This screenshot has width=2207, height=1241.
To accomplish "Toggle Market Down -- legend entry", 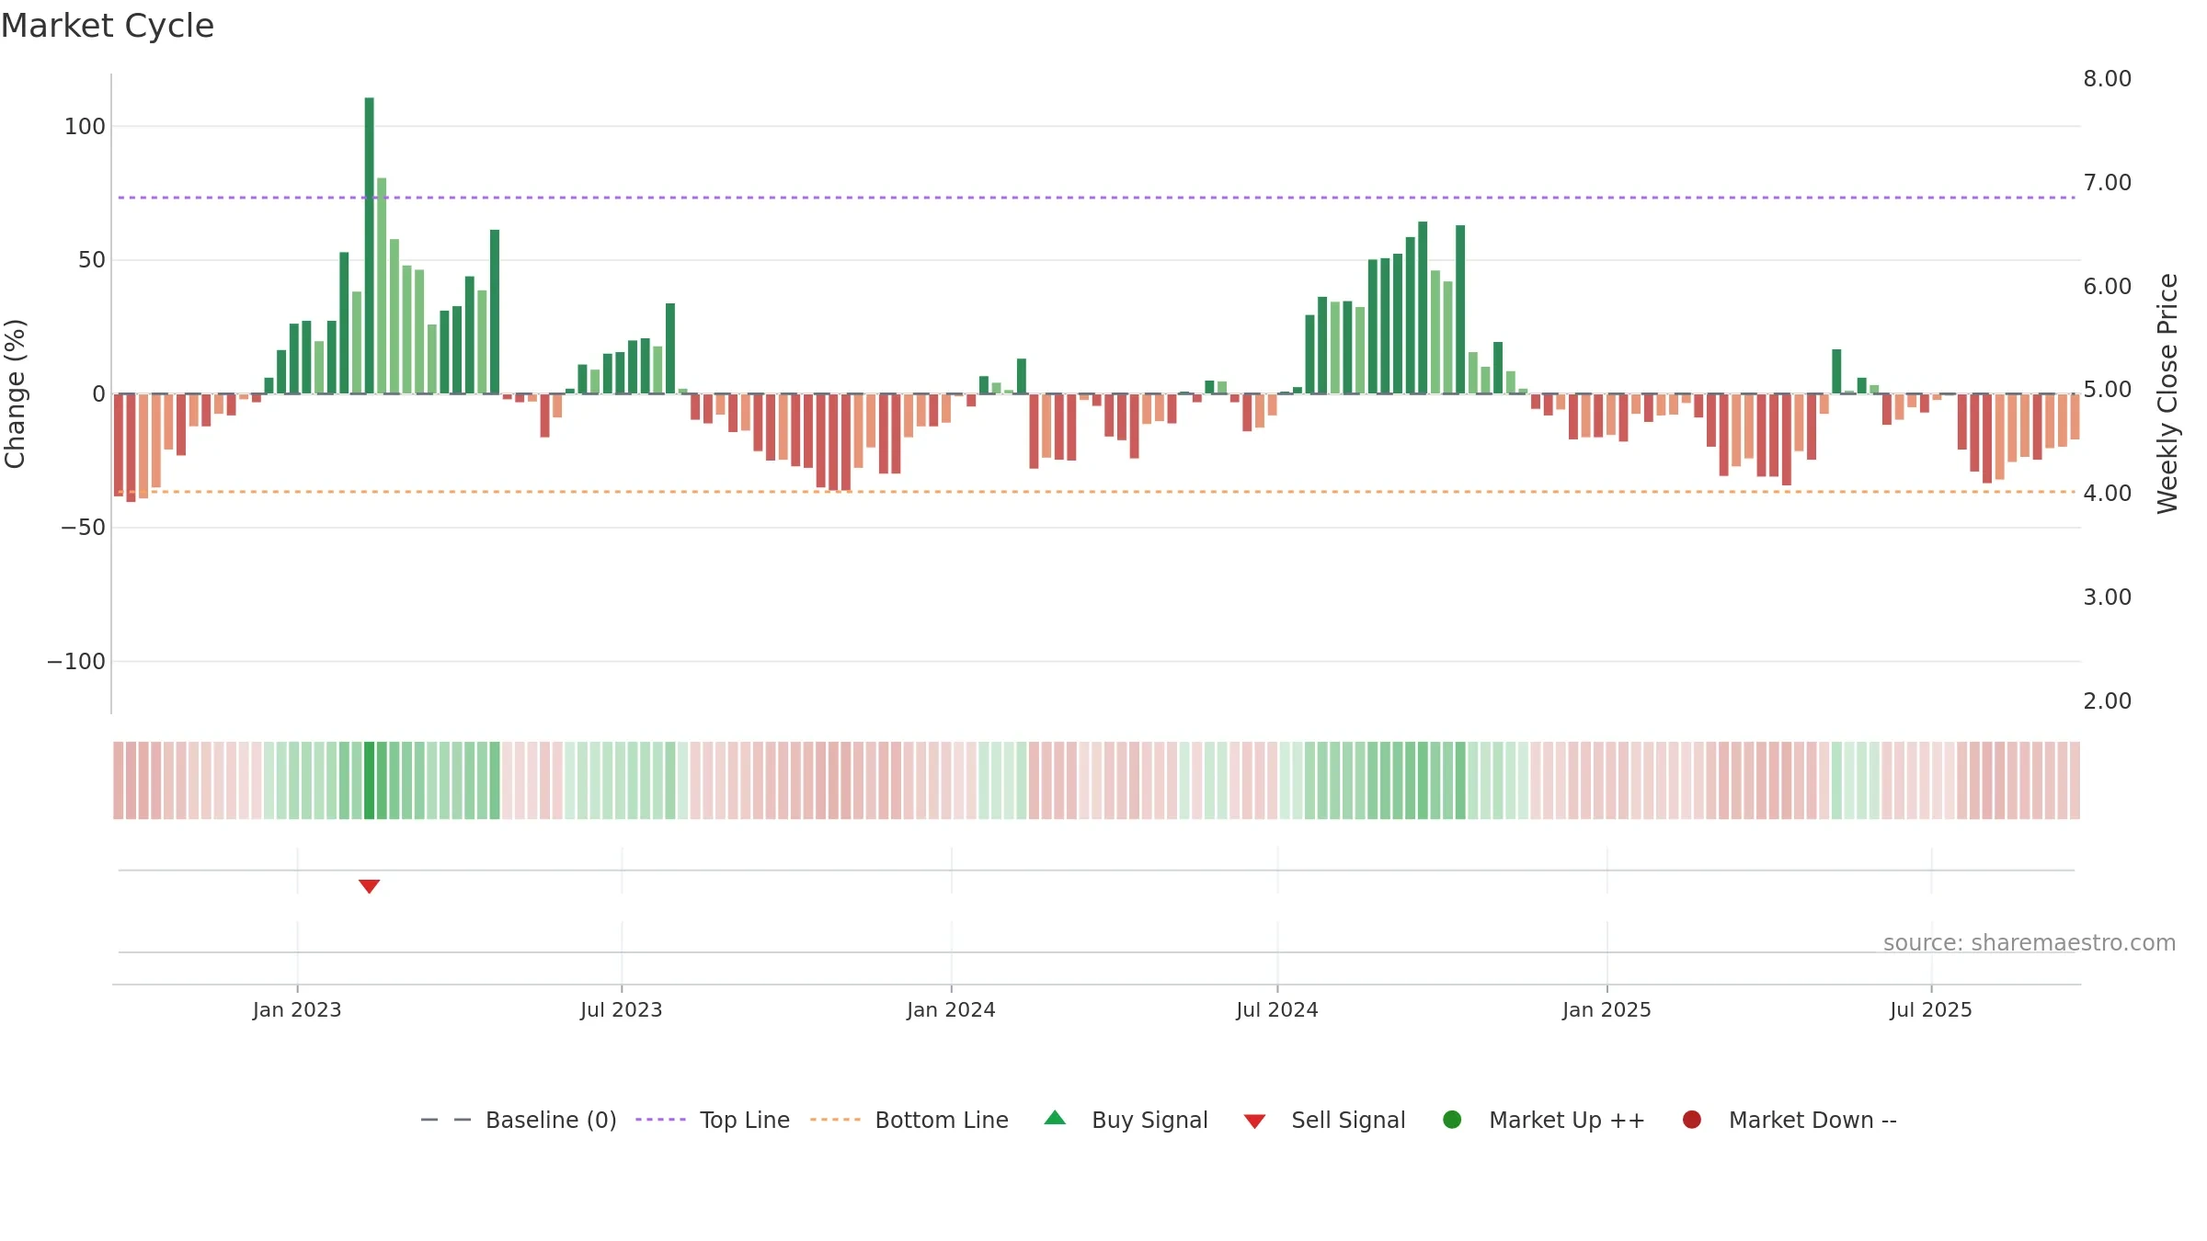I will tap(1790, 1120).
